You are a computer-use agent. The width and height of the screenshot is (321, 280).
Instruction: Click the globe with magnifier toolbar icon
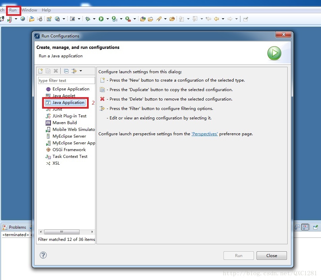tap(58, 19)
